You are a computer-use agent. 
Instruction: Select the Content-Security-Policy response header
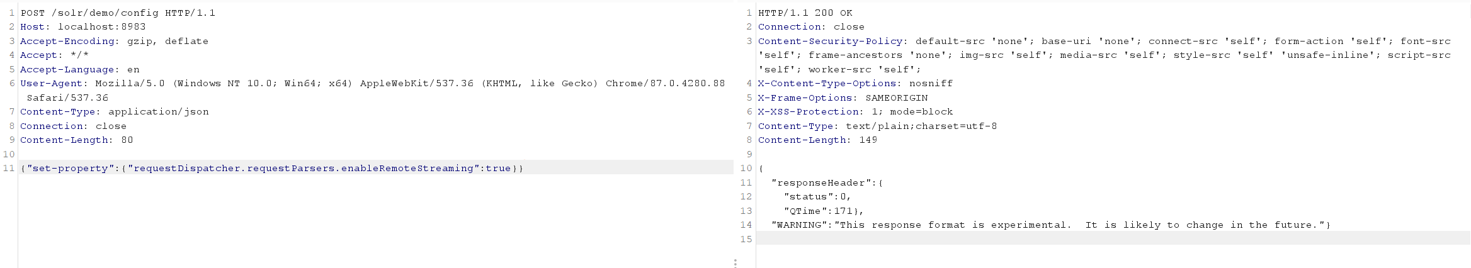[x=1104, y=55]
